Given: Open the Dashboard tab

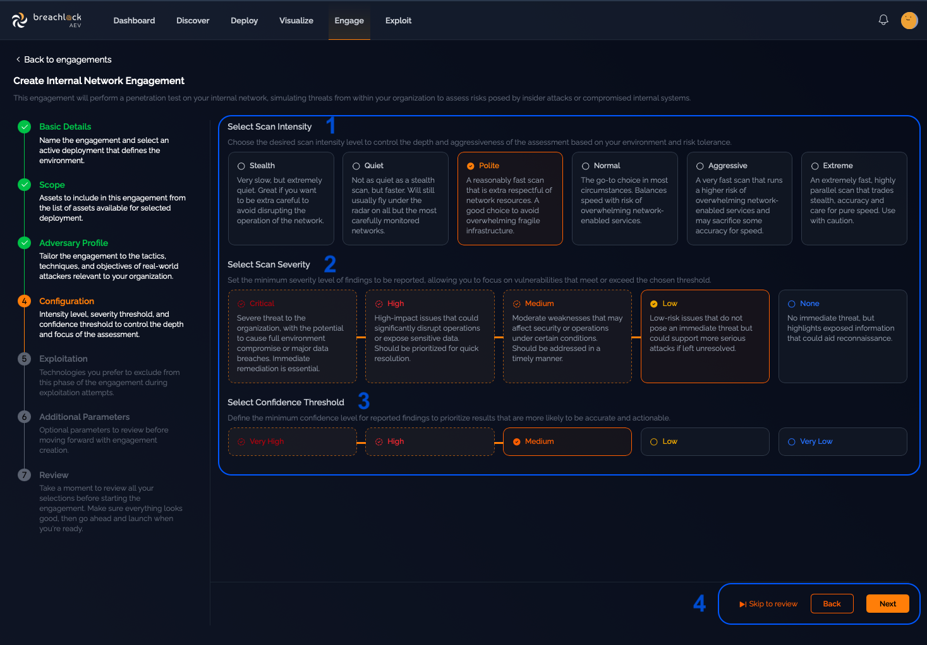Looking at the screenshot, I should (x=134, y=20).
